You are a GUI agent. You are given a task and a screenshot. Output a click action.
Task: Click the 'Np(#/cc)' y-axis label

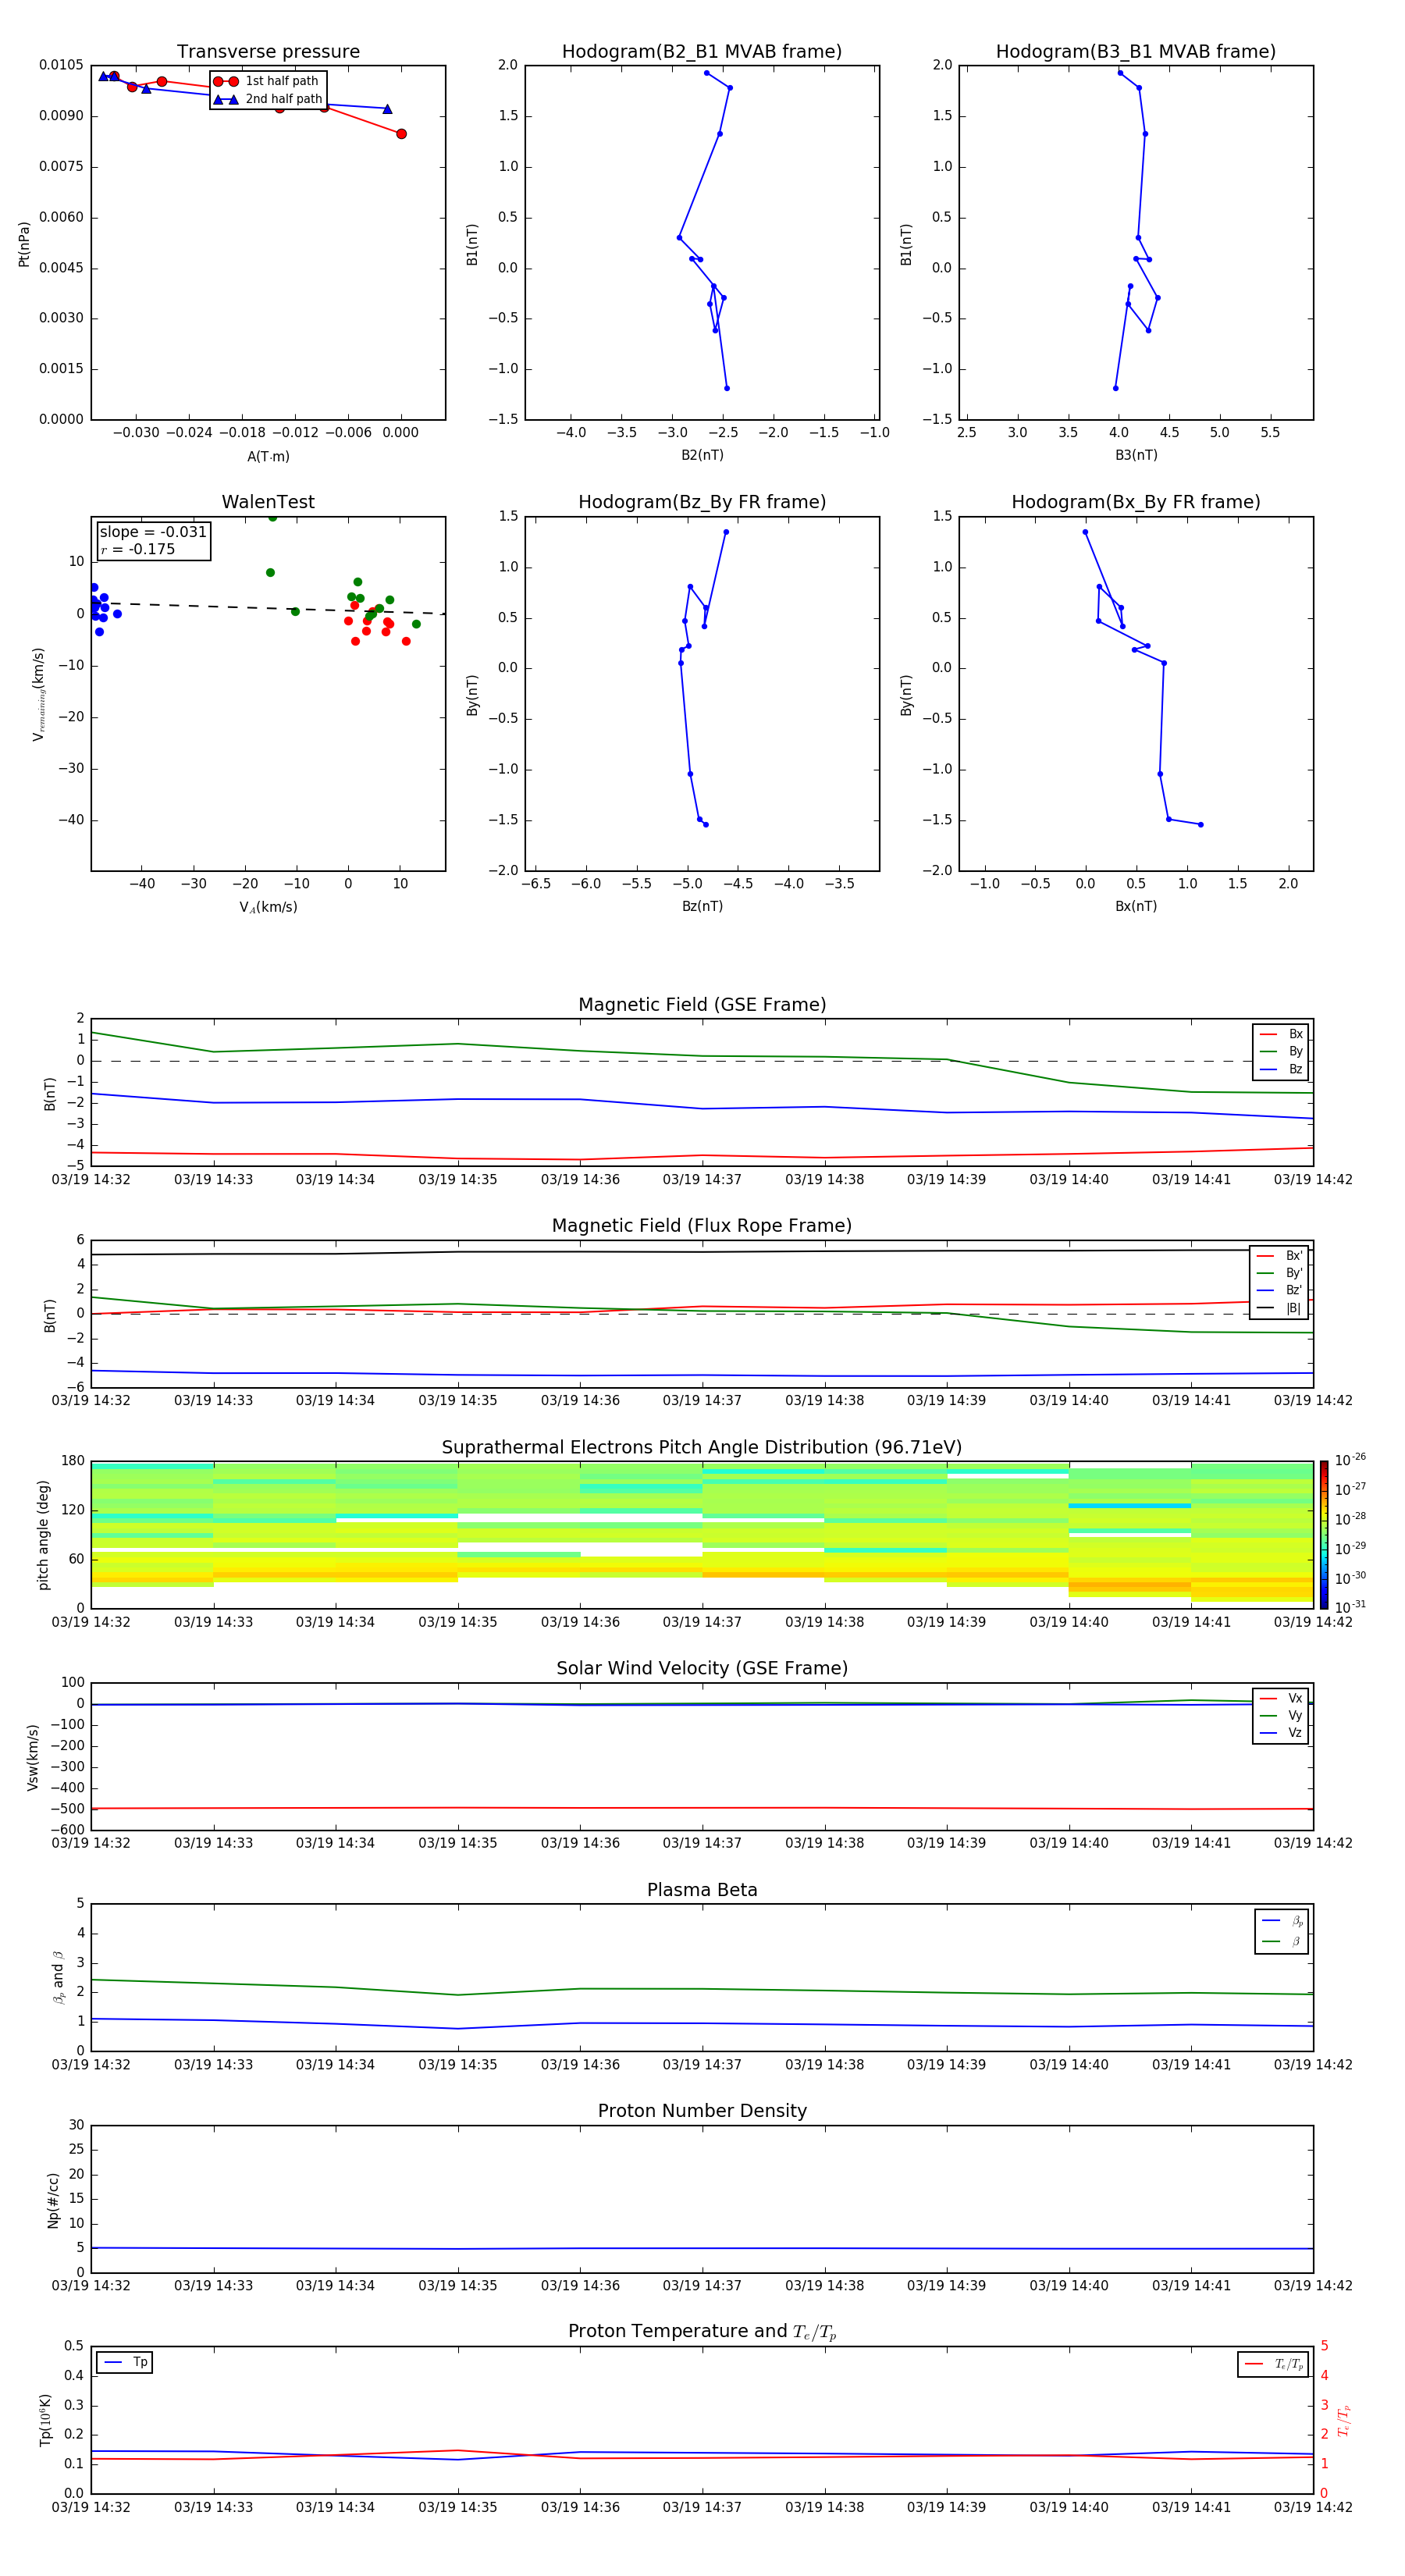click(x=53, y=2200)
